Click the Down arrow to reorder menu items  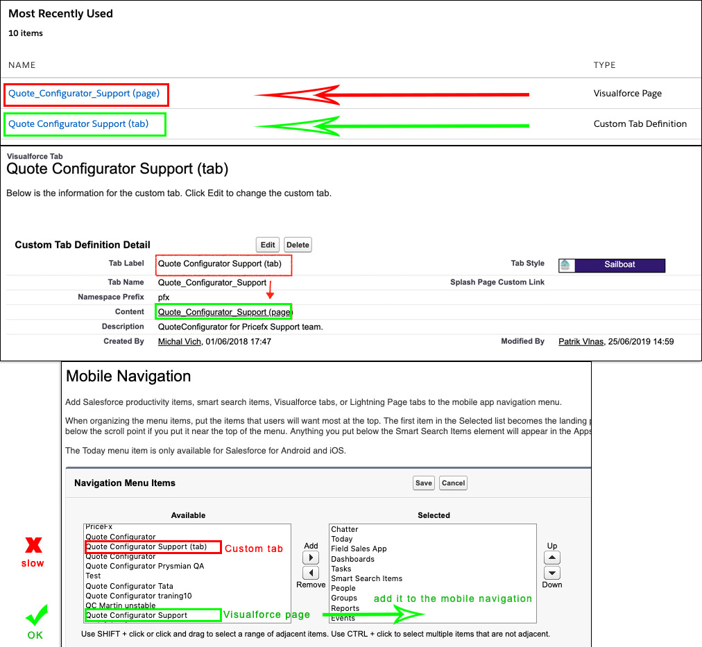click(x=551, y=572)
